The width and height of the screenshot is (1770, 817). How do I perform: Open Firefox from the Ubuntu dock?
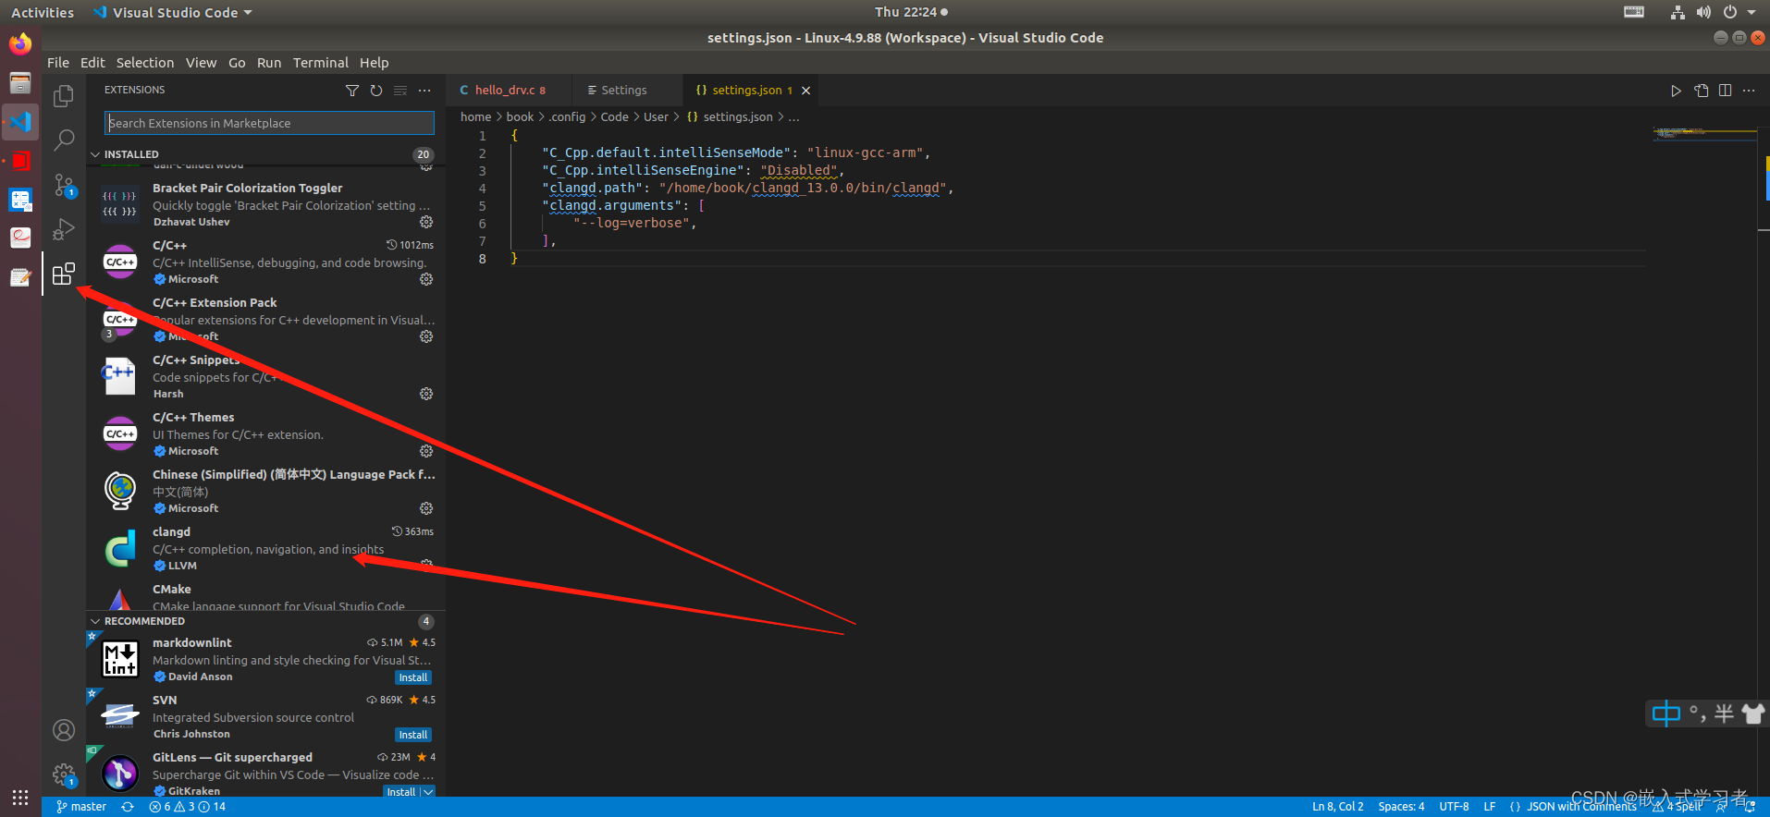(20, 43)
